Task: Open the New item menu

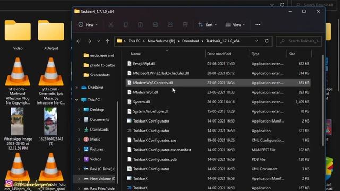Action: (88, 25)
